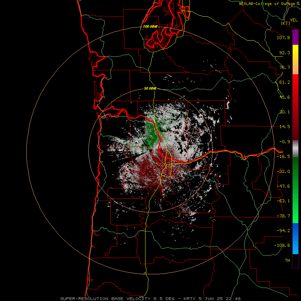Click the -0.9 legend value
Viewport: 301px width, 301px height.
[285, 142]
